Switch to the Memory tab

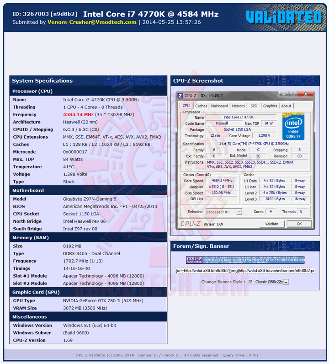tap(238, 106)
